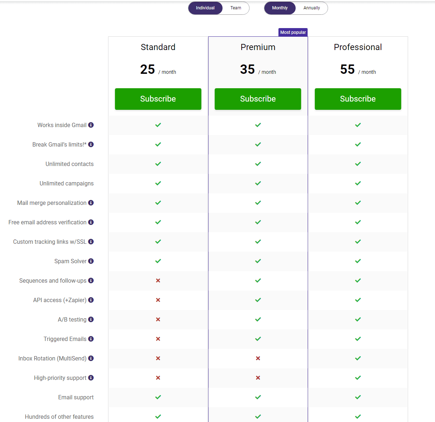Select the Individual plans tab

click(205, 8)
